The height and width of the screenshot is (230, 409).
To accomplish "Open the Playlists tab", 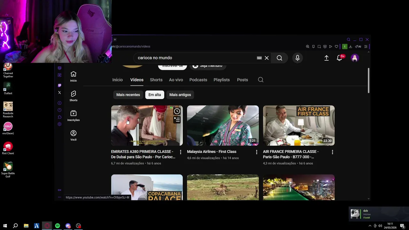I will point(221,80).
